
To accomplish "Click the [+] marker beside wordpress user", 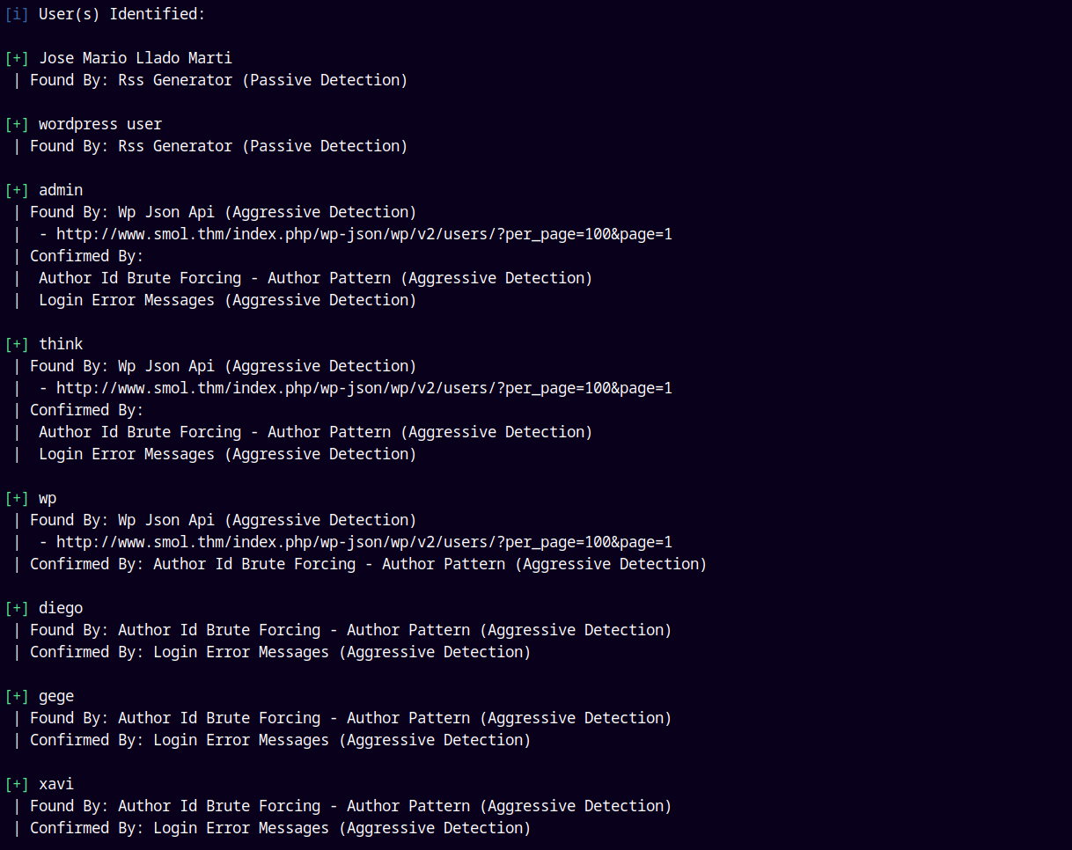I will [17, 124].
